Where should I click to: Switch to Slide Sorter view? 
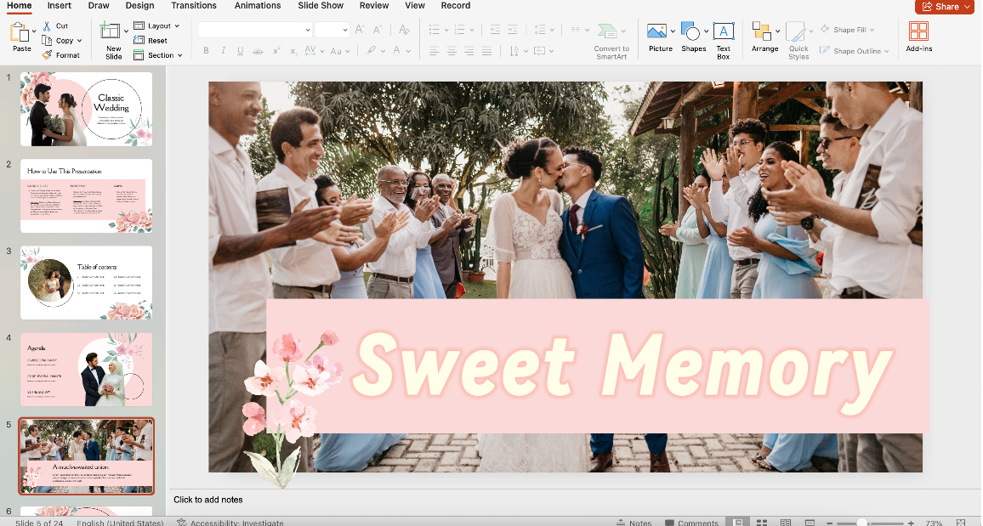point(761,521)
